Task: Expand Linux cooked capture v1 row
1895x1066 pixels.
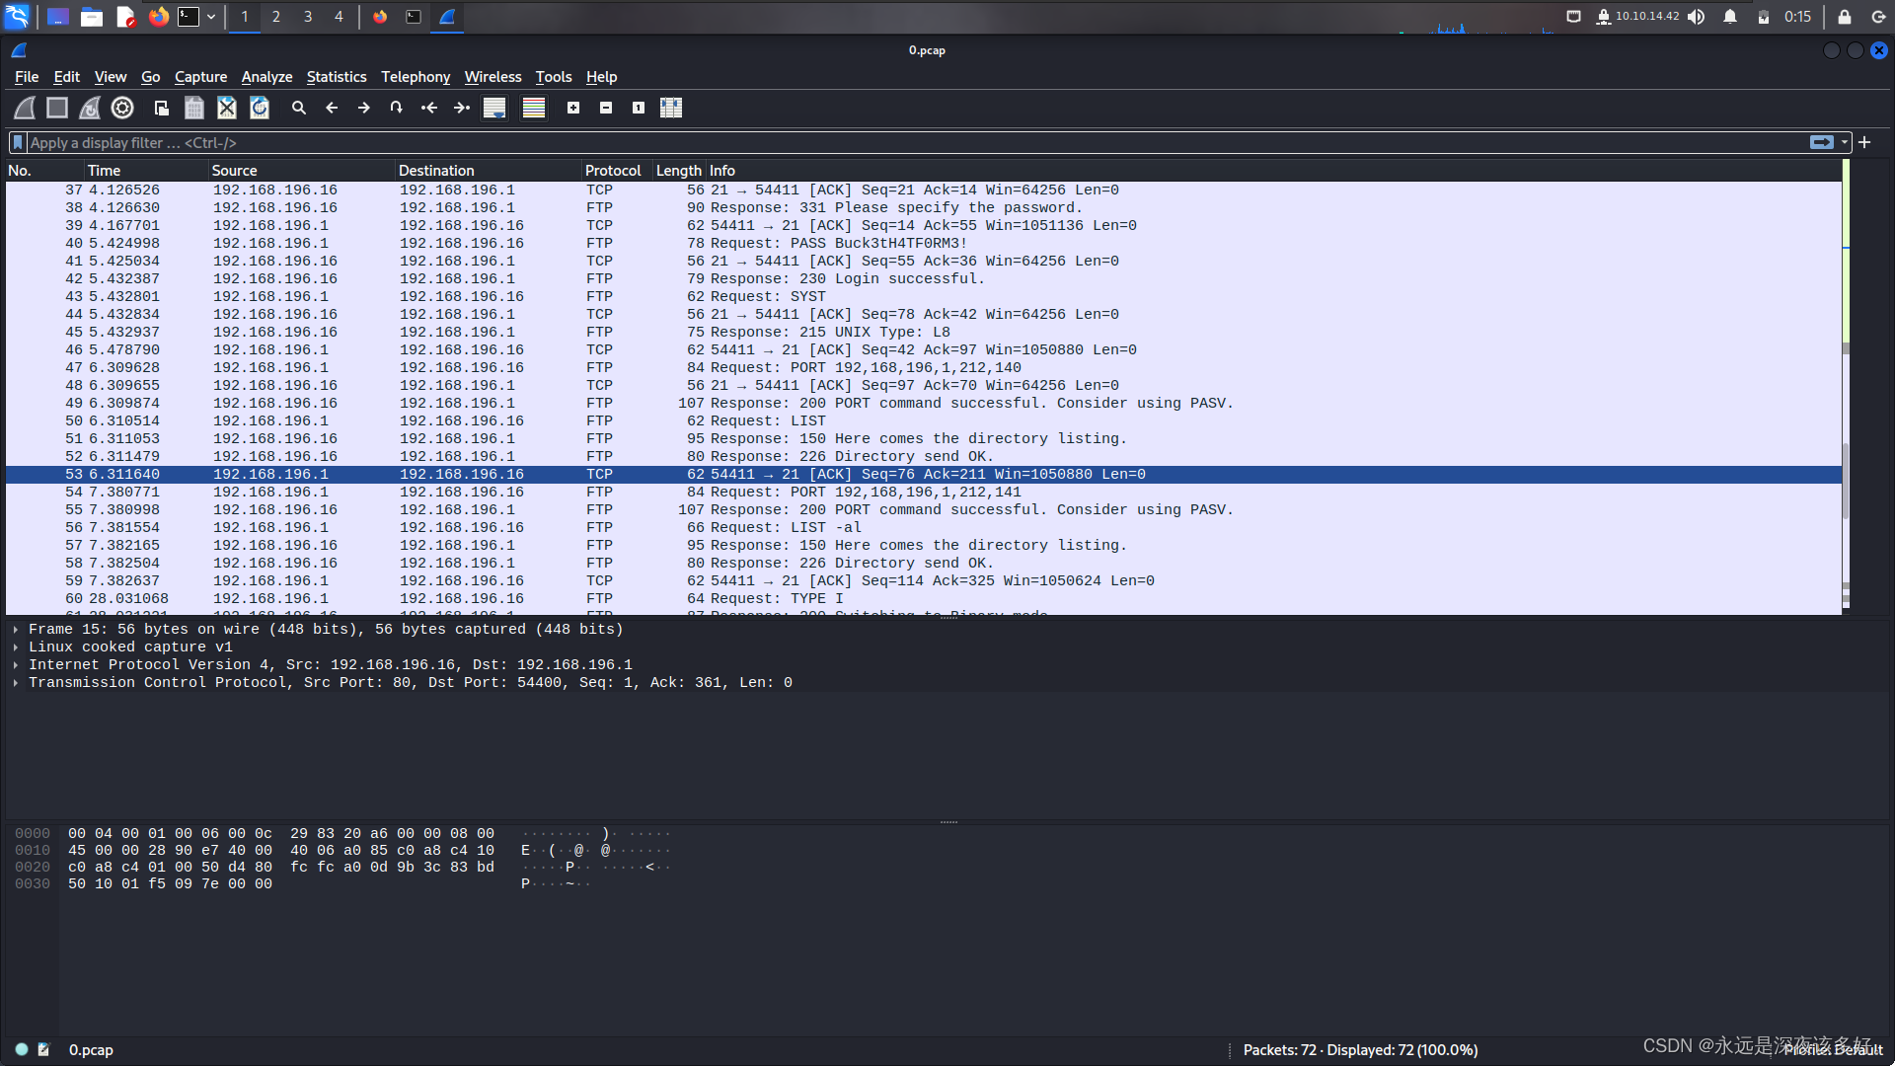Action: [16, 647]
